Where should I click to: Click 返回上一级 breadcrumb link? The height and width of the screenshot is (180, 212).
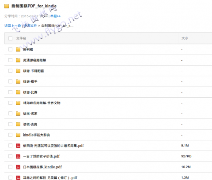(x=13, y=26)
